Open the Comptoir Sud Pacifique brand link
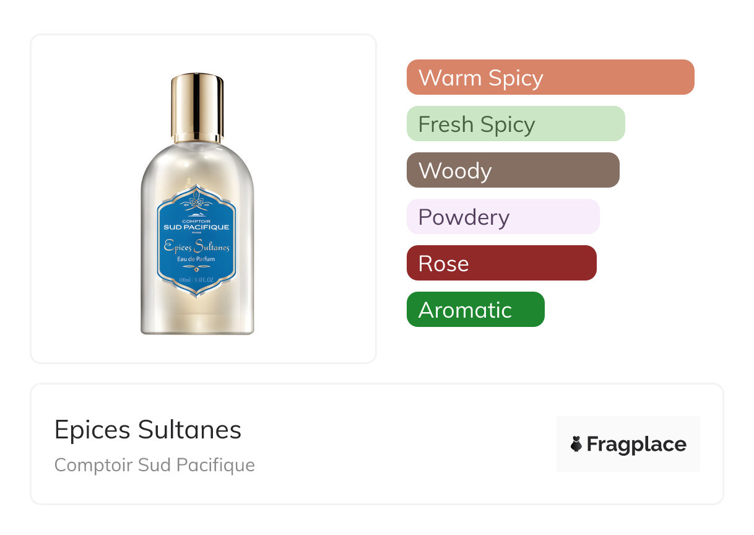 [x=155, y=465]
